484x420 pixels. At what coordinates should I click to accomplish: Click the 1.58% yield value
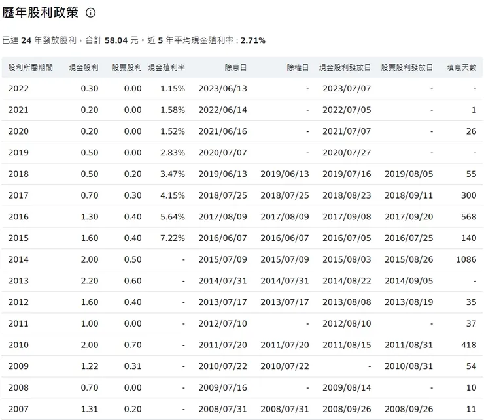pyautogui.click(x=173, y=110)
